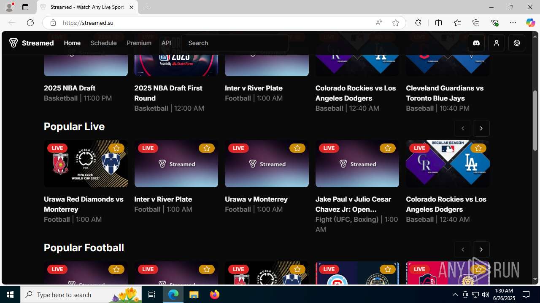Open 2025 NBA Draft First Round link
Image resolution: width=540 pixels, height=303 pixels.
pos(168,93)
